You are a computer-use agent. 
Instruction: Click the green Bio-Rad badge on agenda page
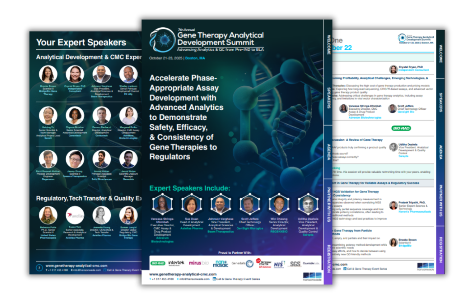coord(401,128)
